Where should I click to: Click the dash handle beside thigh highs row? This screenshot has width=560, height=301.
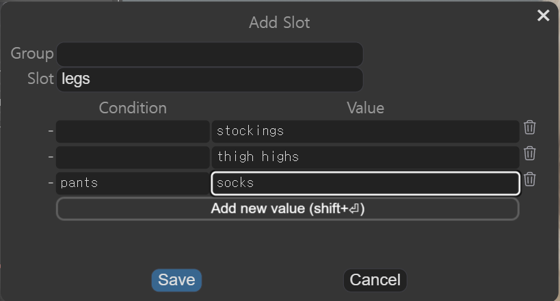[51, 157]
